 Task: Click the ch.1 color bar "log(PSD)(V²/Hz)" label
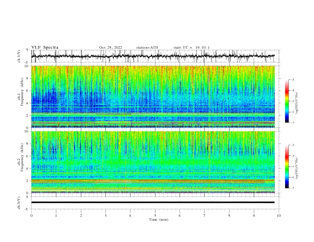point(297,103)
